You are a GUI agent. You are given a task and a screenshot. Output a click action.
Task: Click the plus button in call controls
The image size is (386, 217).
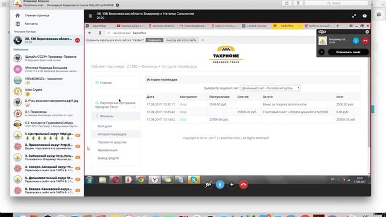tap(232, 184)
